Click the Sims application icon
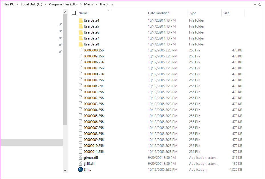265x179 pixels. (x=80, y=170)
